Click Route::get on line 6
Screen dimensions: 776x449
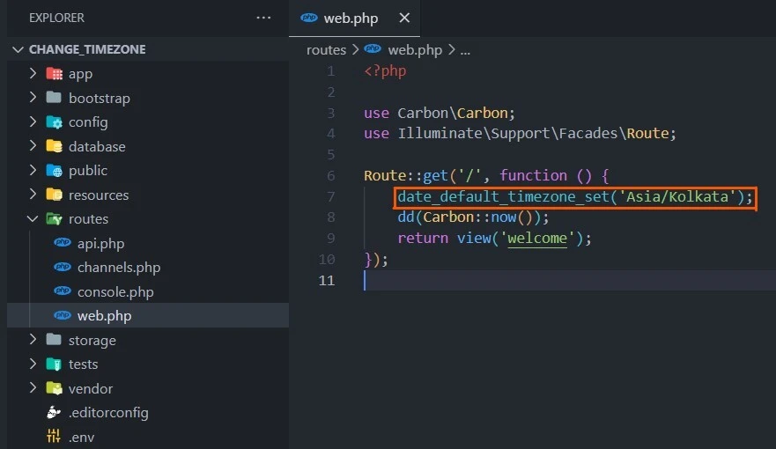[406, 175]
